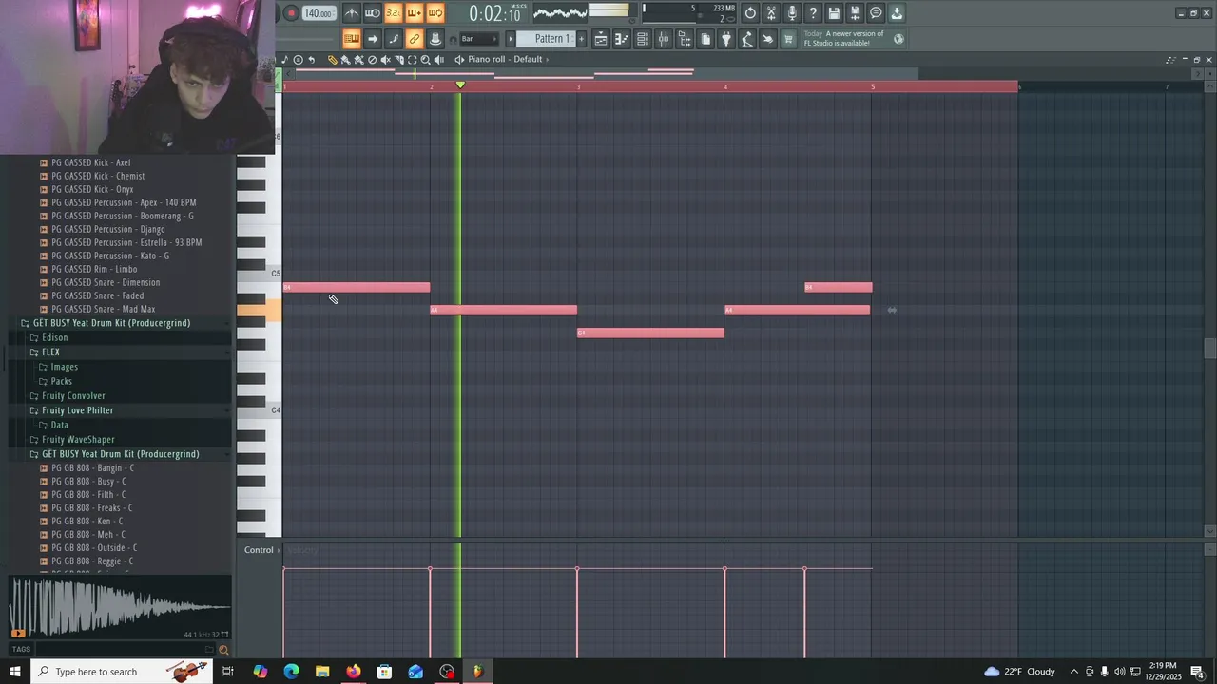Select PG GB 808 - Freaks - C
Viewport: 1217px width, 684px height.
pos(92,507)
